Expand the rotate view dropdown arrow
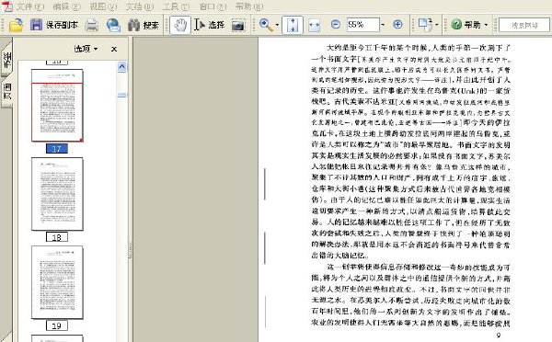The height and width of the screenshot is (342, 552). tap(437, 25)
